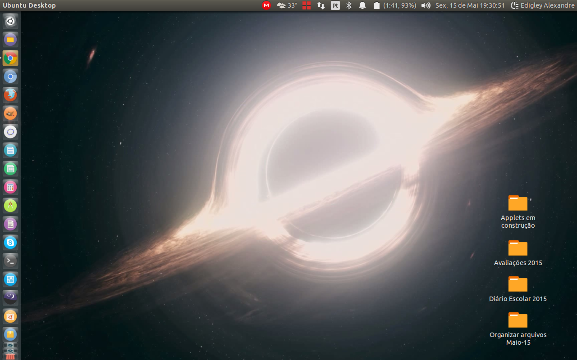Open the moon-and-stars app in the launcher

coord(10,298)
